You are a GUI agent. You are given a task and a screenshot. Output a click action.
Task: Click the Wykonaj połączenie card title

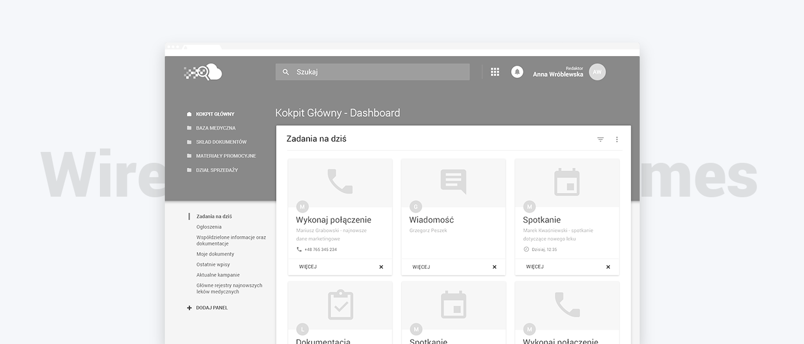click(x=334, y=220)
